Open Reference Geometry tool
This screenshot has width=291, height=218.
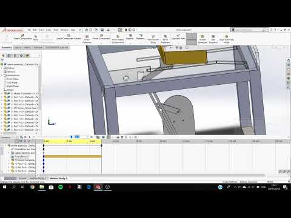(141, 37)
